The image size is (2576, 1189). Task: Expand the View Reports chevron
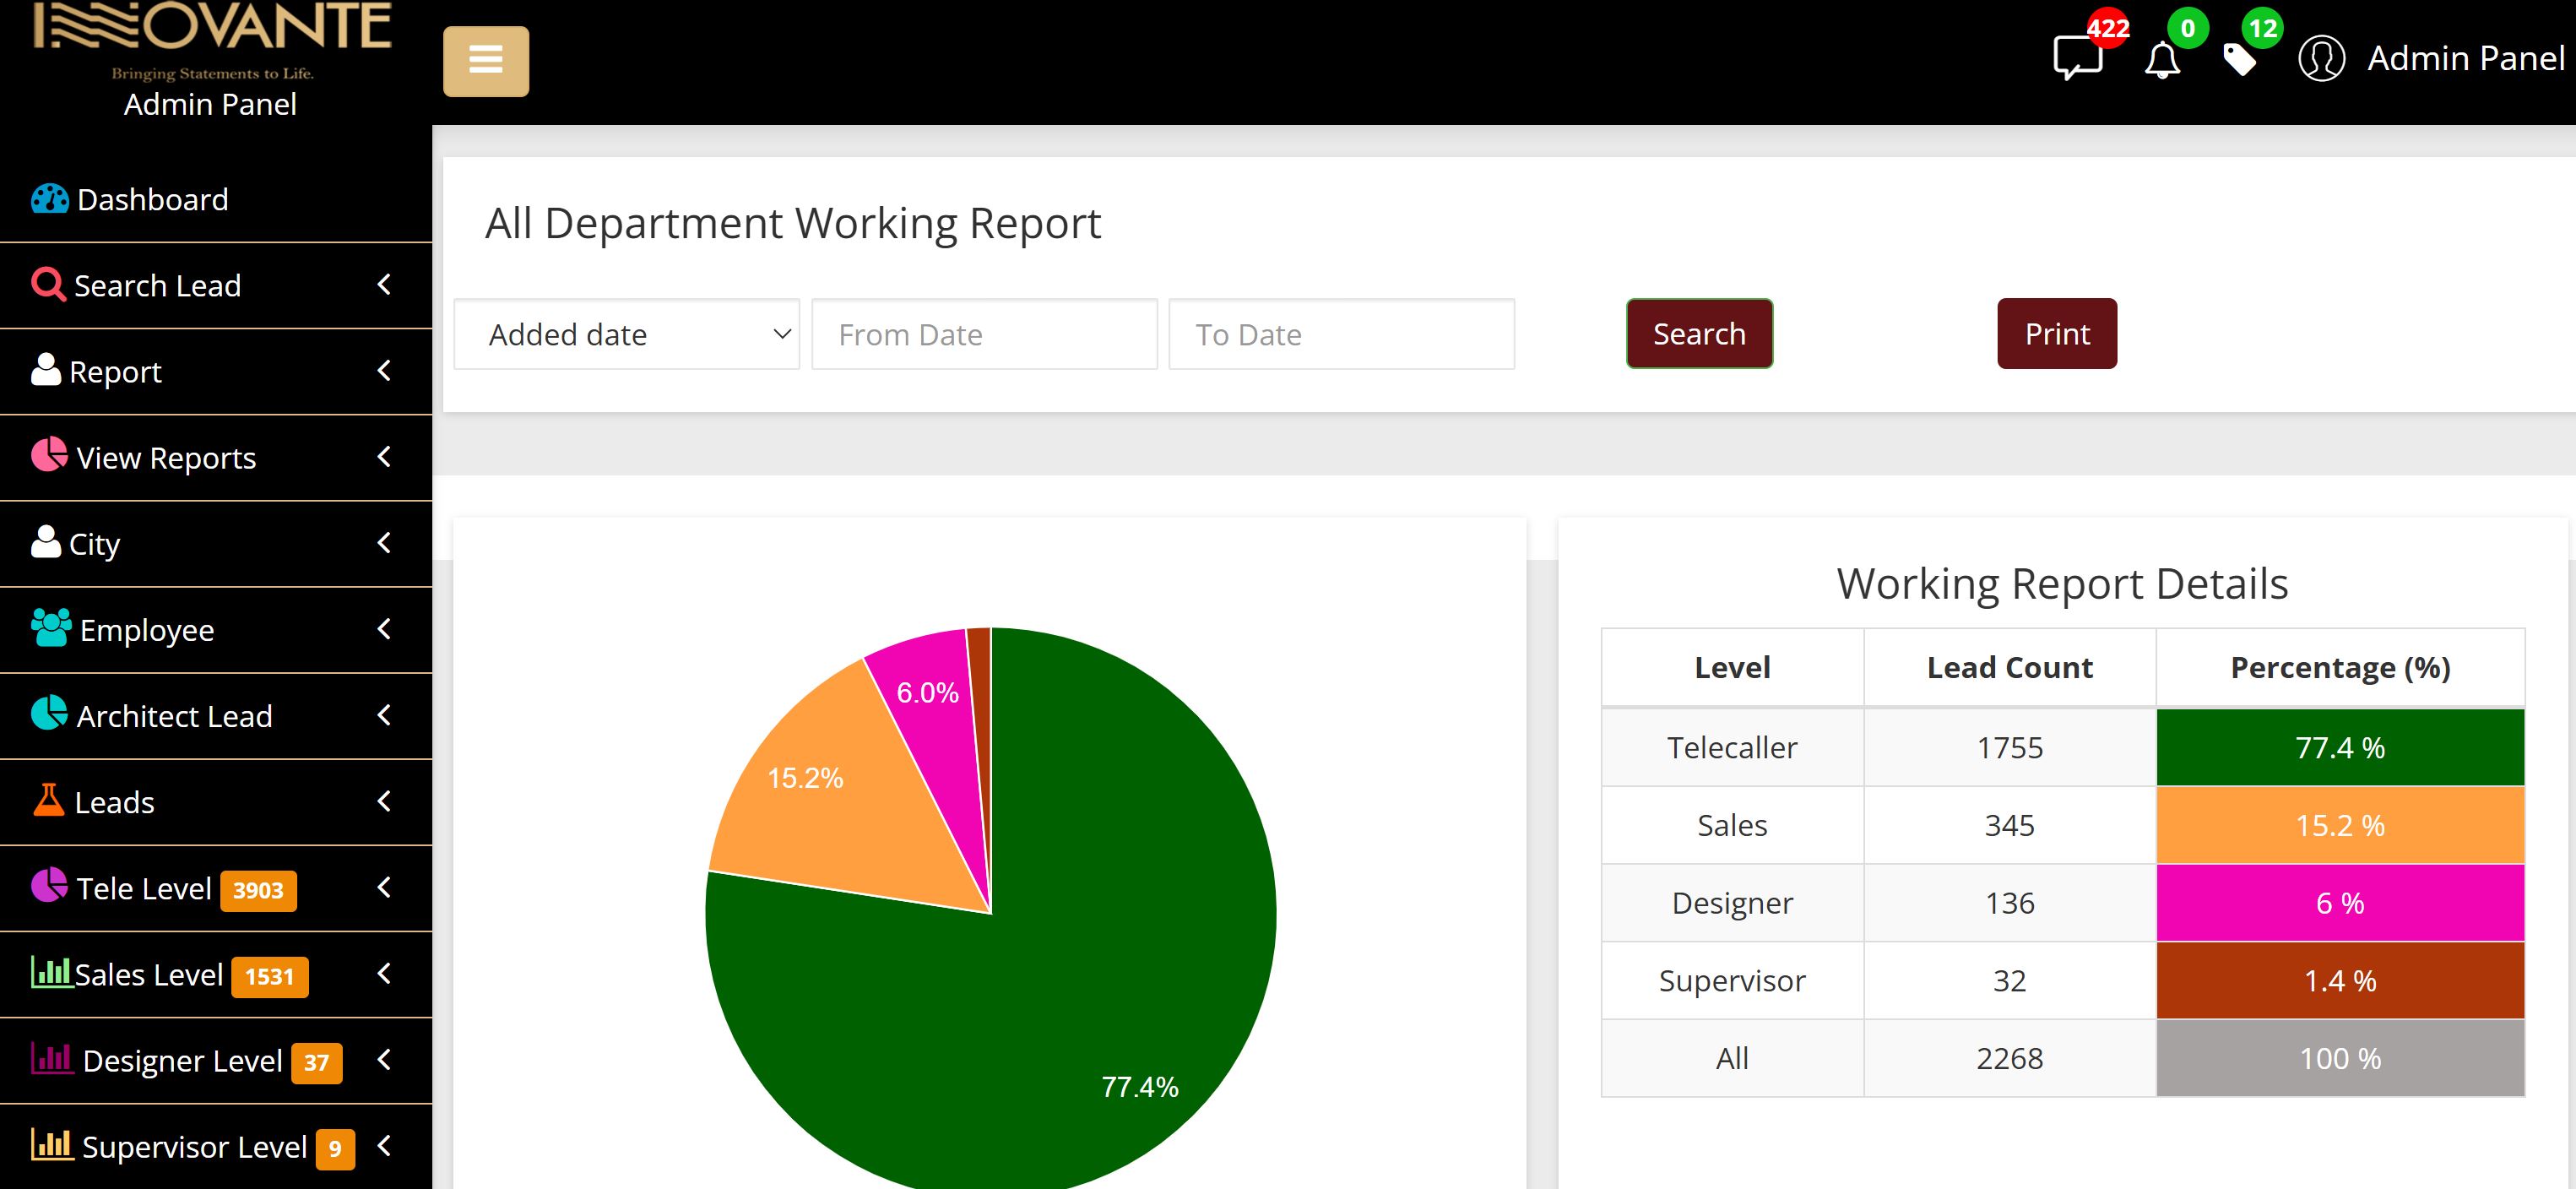point(384,457)
